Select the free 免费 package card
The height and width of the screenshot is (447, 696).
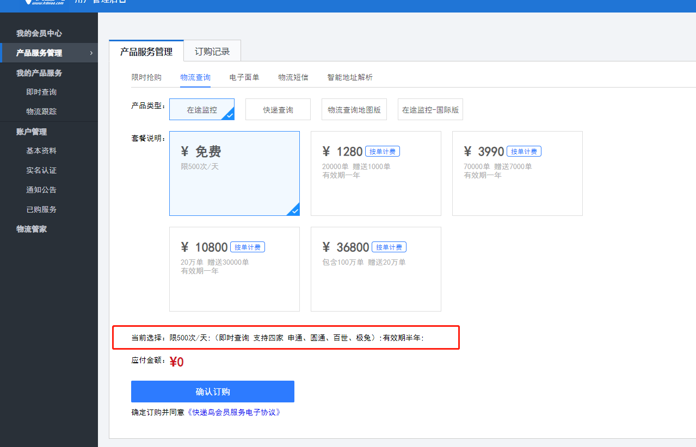click(x=235, y=173)
